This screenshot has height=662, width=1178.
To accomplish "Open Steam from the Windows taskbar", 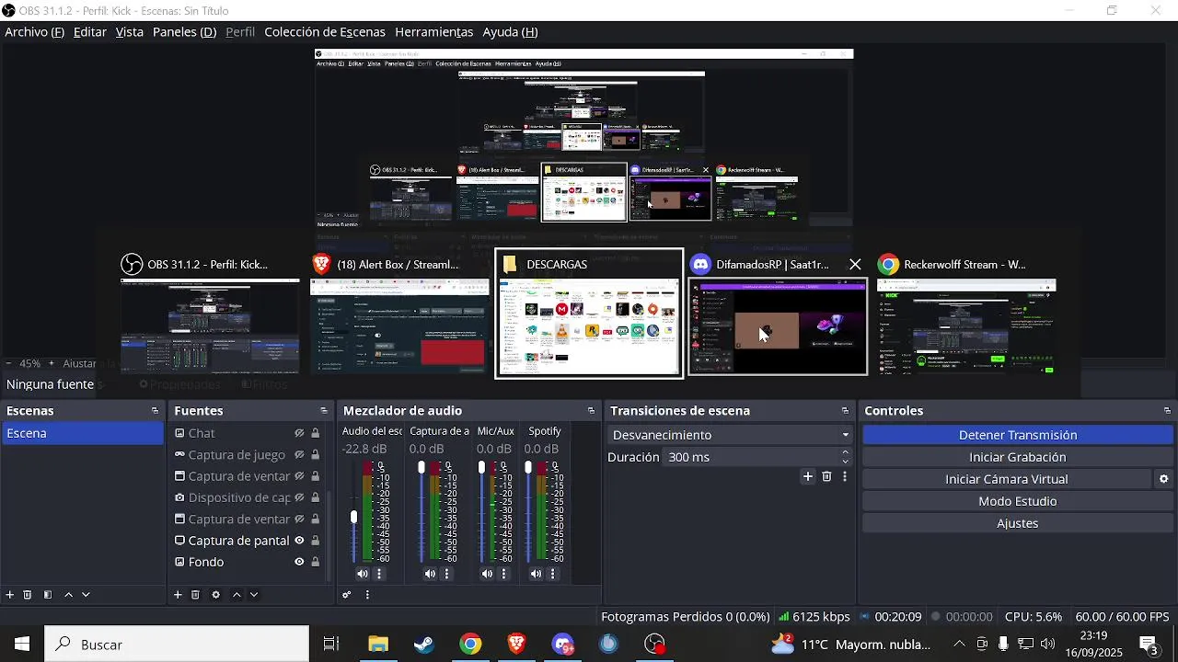I will 424,645.
